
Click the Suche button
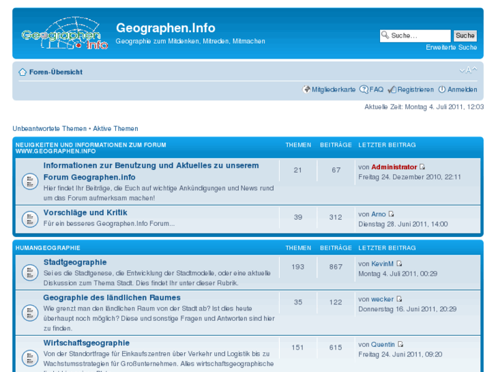465,35
